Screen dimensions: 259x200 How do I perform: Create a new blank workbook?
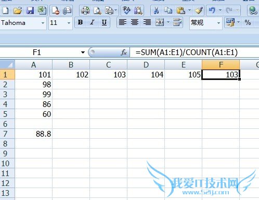click(x=6, y=10)
